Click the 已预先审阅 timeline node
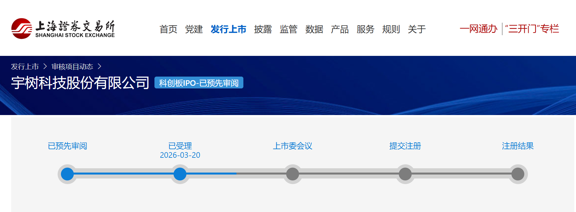Viewport: 576px width, 212px height. pyautogui.click(x=68, y=174)
